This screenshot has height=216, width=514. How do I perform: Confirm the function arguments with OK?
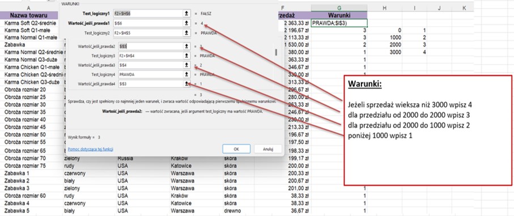tap(236, 149)
